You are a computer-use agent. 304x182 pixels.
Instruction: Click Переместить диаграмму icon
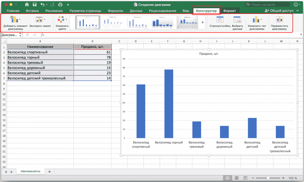(279, 20)
